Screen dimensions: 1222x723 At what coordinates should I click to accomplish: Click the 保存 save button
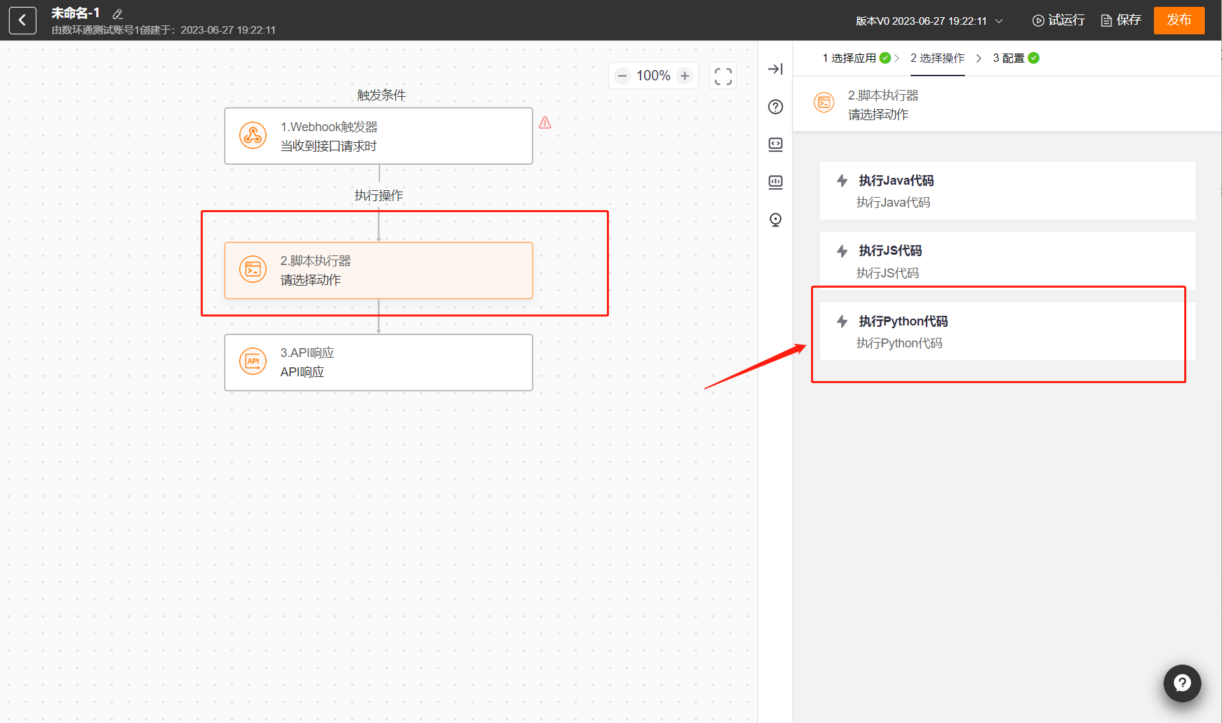pos(1121,21)
